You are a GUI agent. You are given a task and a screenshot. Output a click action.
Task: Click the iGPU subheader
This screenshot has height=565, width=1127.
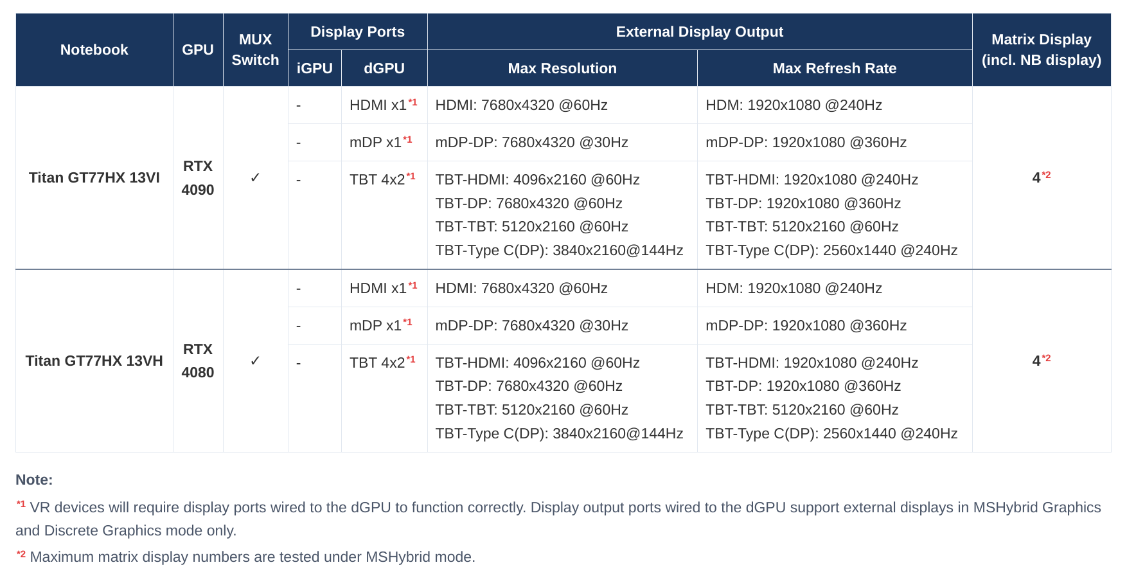click(x=314, y=68)
